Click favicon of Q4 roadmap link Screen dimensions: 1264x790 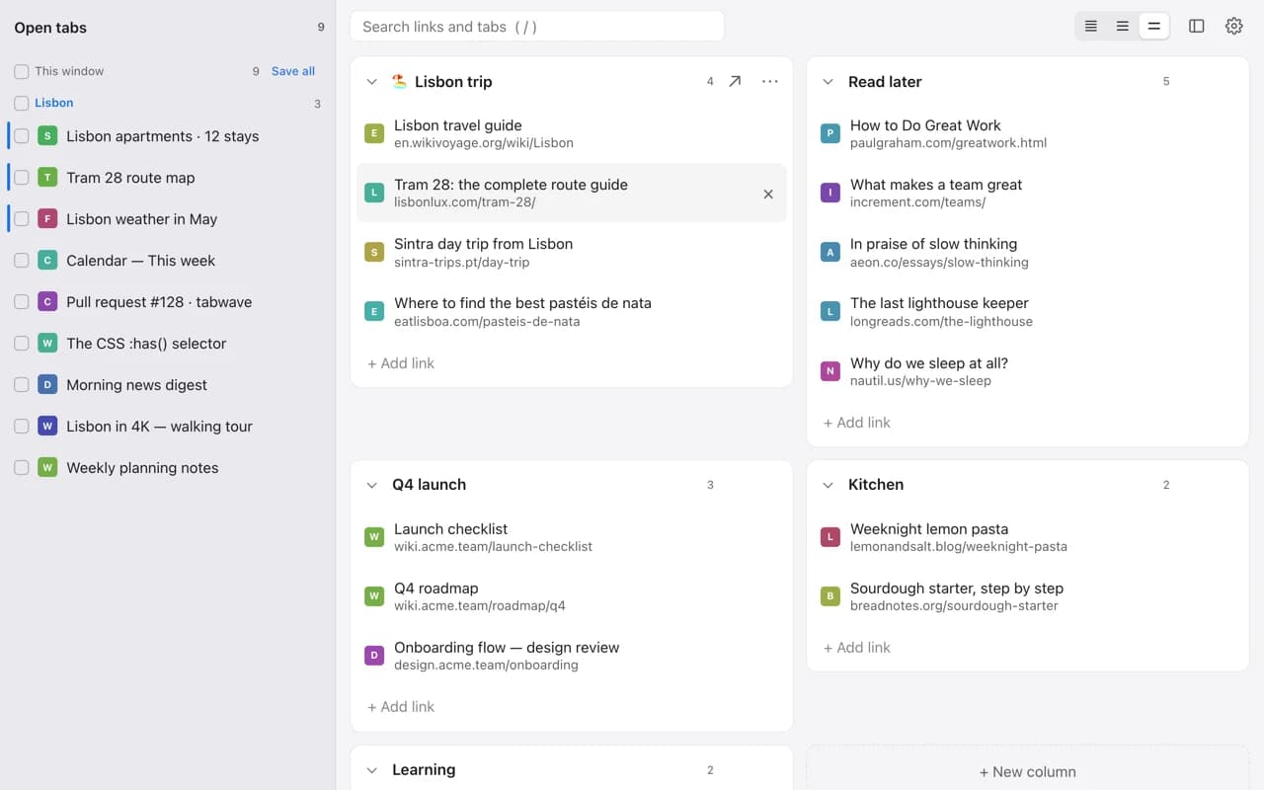pos(374,596)
